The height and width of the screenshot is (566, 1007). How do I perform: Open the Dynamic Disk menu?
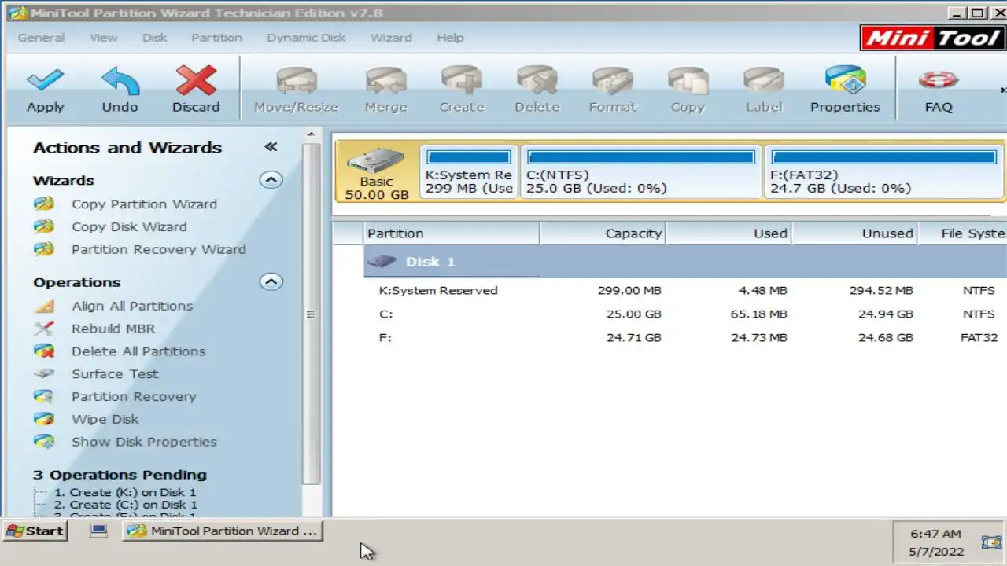(306, 38)
